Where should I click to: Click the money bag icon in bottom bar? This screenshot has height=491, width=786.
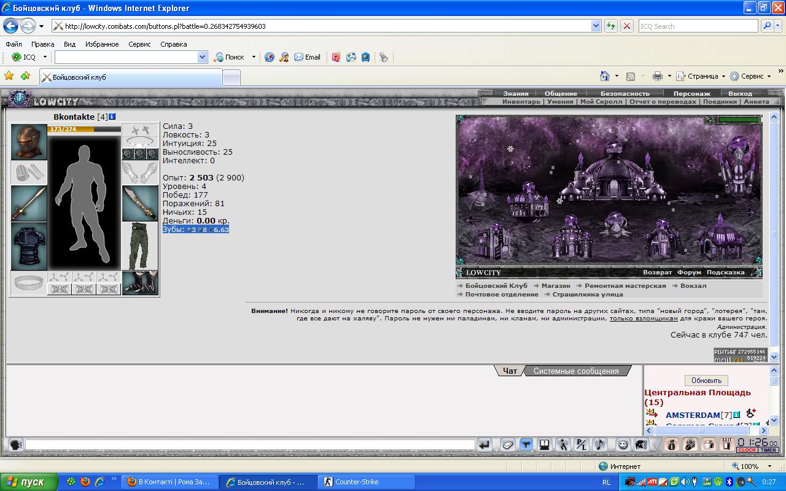(x=671, y=445)
